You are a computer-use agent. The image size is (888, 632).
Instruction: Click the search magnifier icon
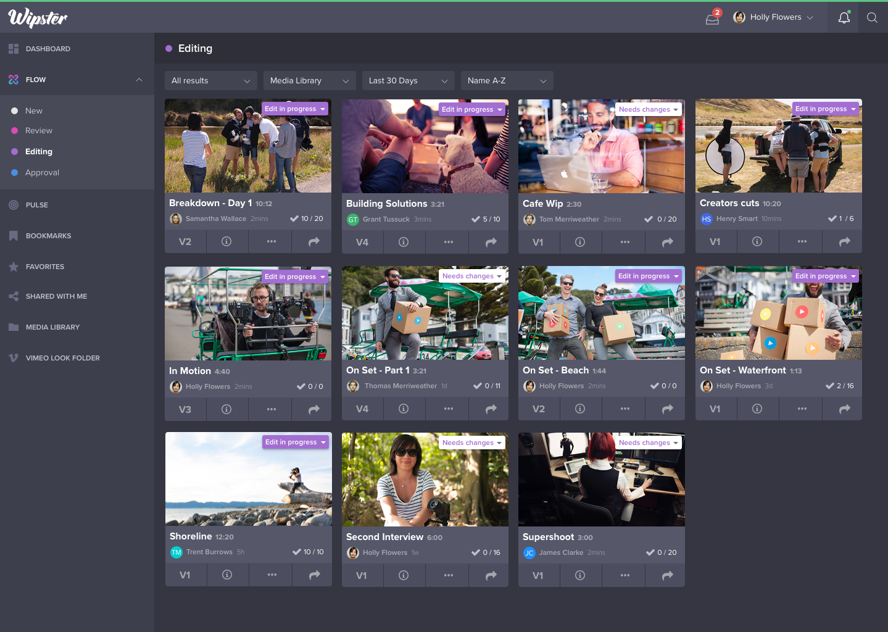tap(872, 17)
